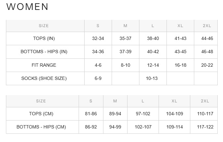Select the TOPS (CM) row label
This screenshot has width=223, height=142.
tap(41, 114)
